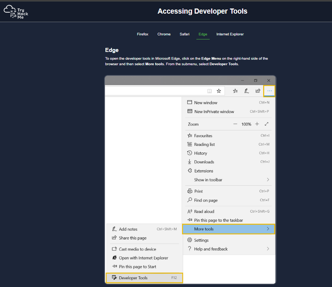Click the TryHackMe logo
Image resolution: width=332 pixels, height=287 pixels.
[16, 12]
